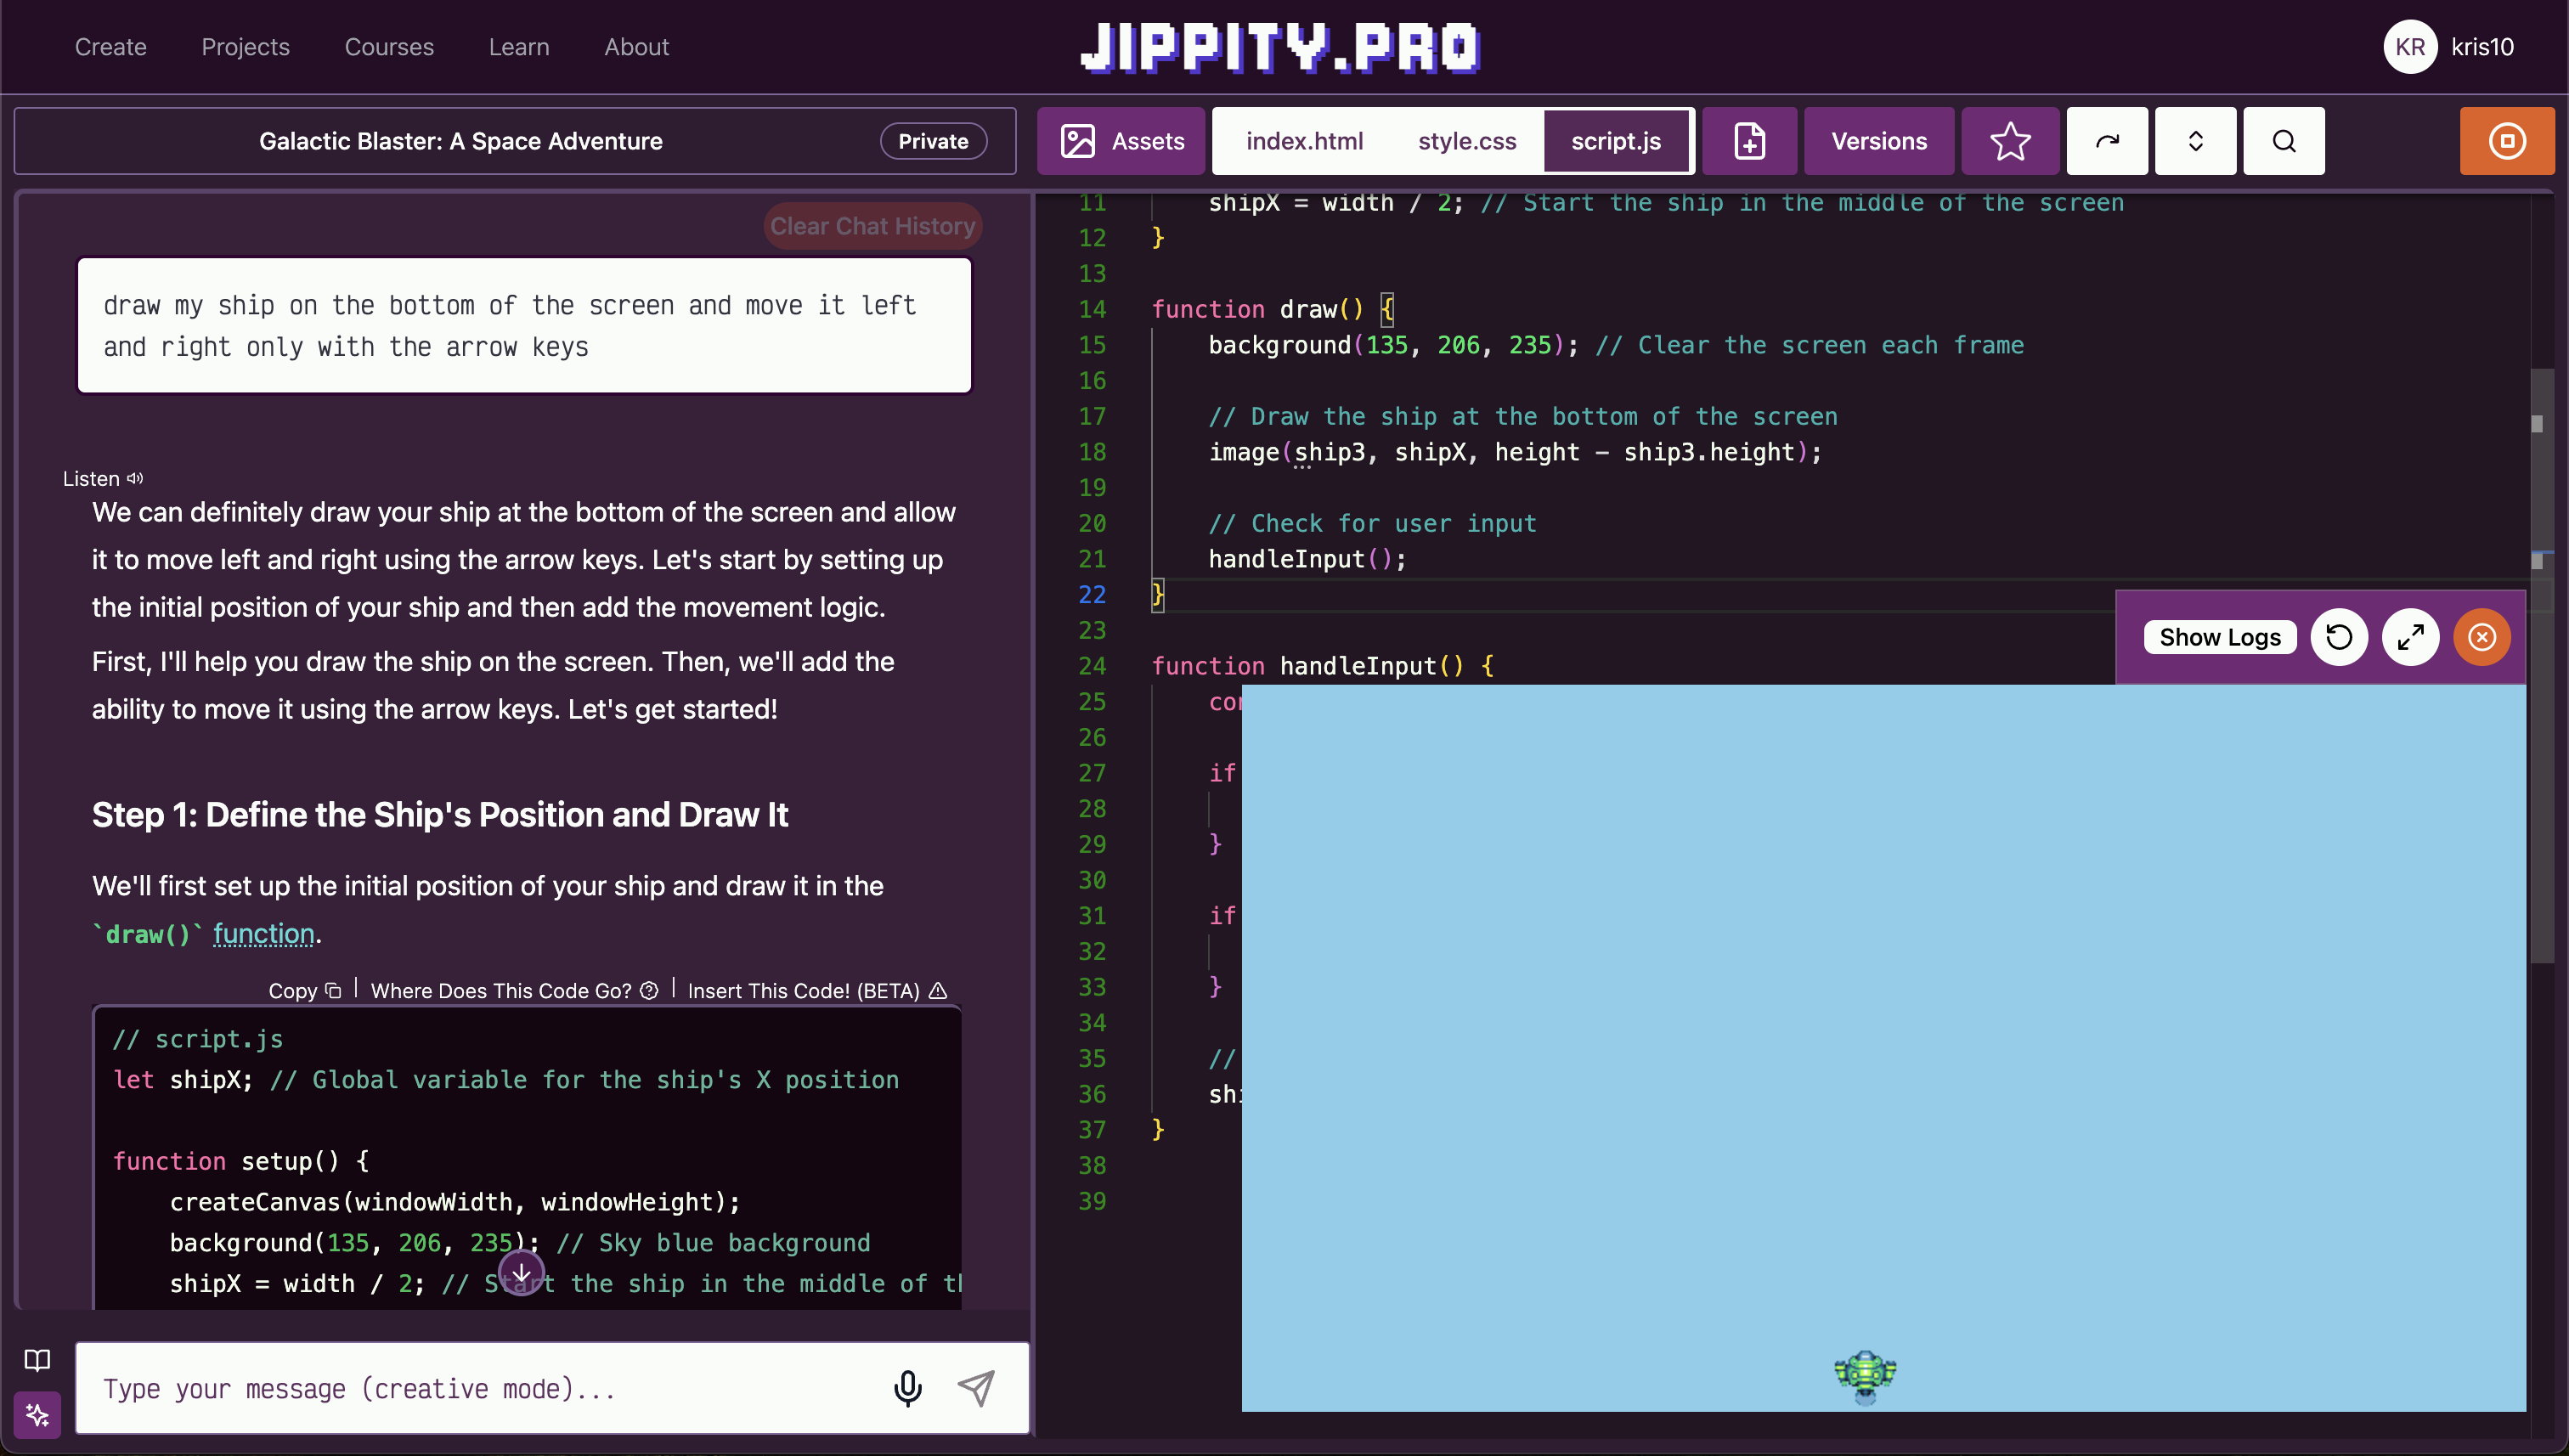Screen dimensions: 2569x1456
Task: Close the preview panel
Action: [2481, 637]
